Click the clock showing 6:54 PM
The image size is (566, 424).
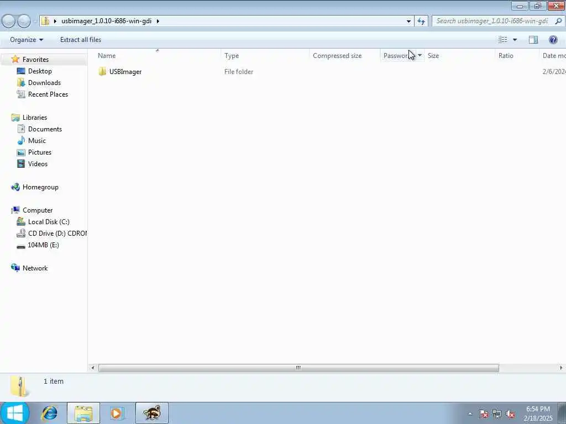tap(538, 409)
